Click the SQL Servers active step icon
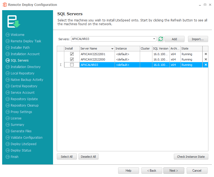The height and width of the screenshot is (177, 214). (x=8, y=60)
